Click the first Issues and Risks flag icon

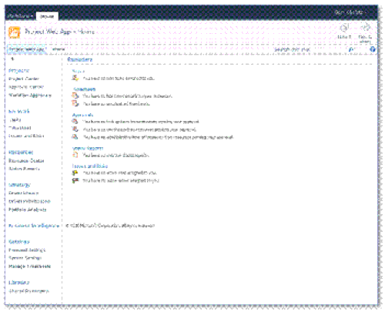click(75, 173)
